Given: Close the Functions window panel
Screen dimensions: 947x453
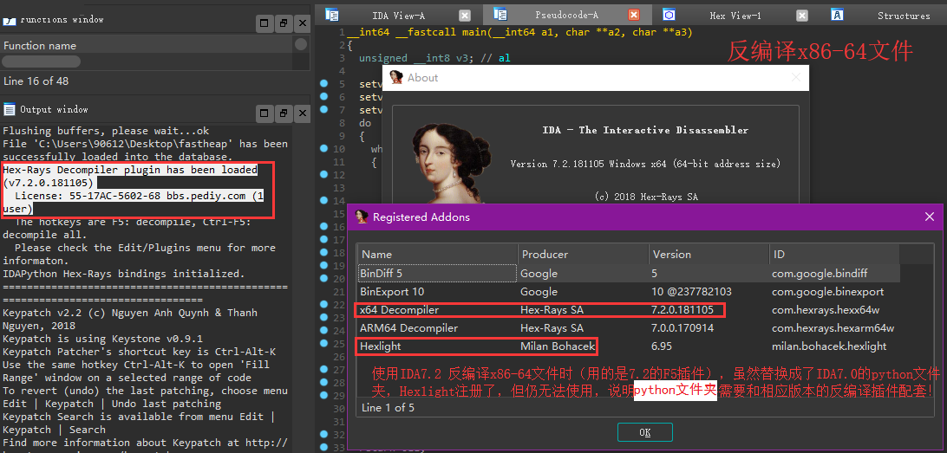Looking at the screenshot, I should click(x=304, y=23).
